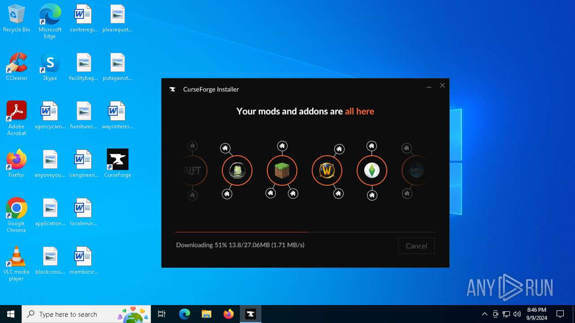This screenshot has height=323, width=575.
Task: Select the waysinteres... Word document
Action: [x=118, y=115]
